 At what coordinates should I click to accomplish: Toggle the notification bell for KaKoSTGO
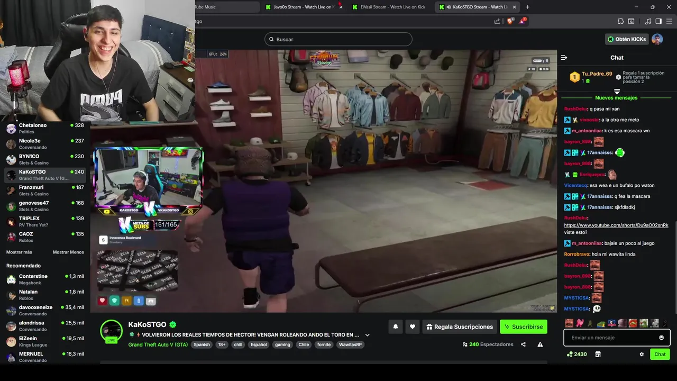[395, 327]
